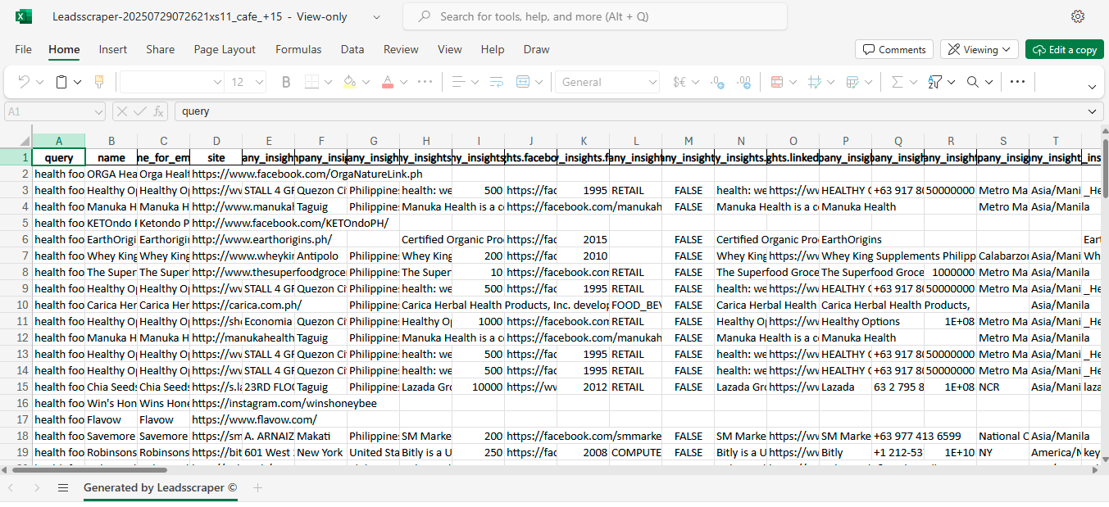Select the Format Painter brush icon
Screen dimensions: 1109x507
99,82
